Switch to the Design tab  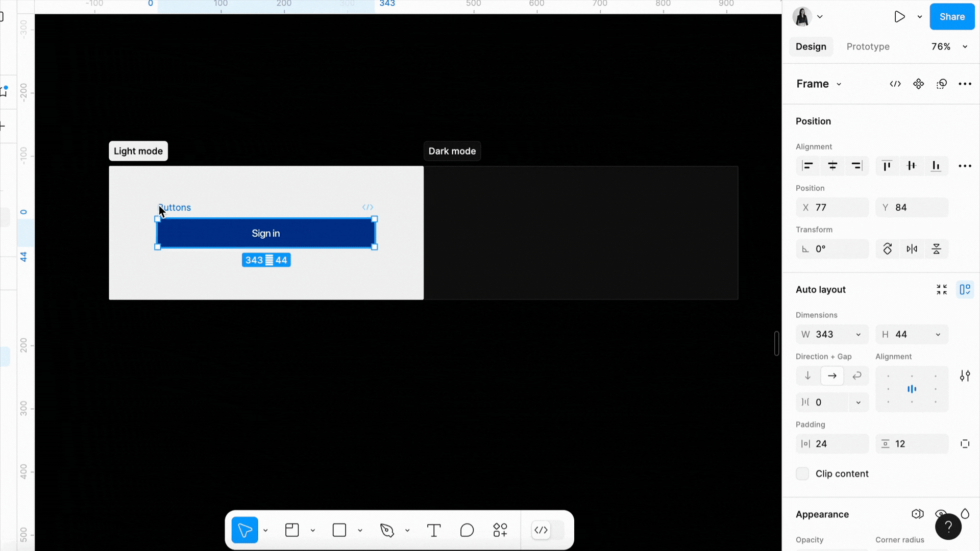tap(811, 46)
